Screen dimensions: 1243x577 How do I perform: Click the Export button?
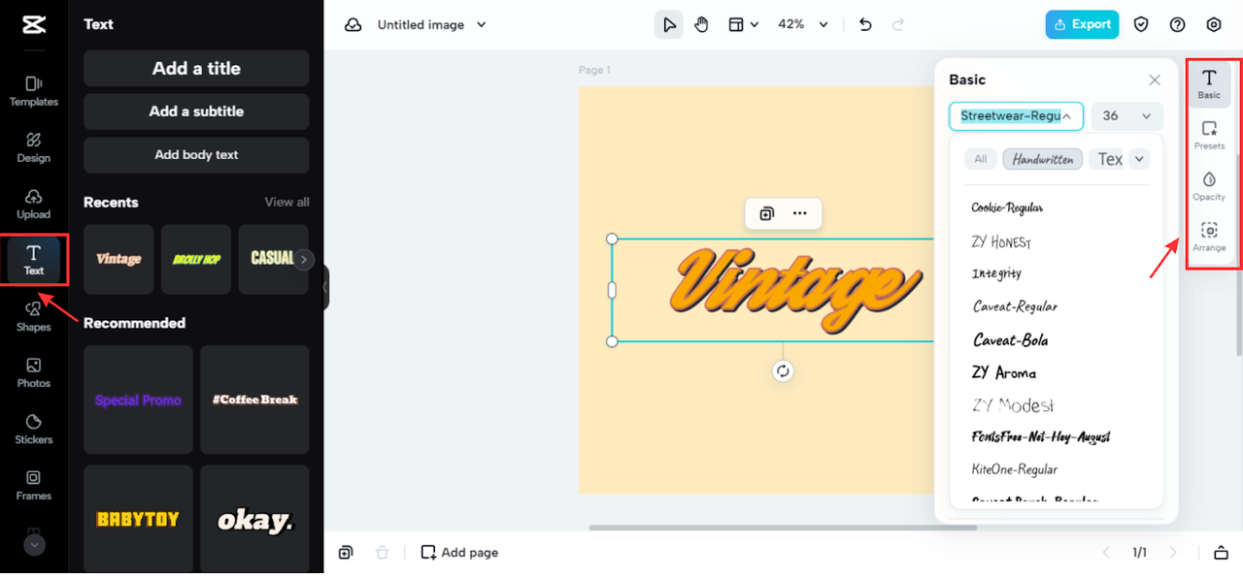1082,25
